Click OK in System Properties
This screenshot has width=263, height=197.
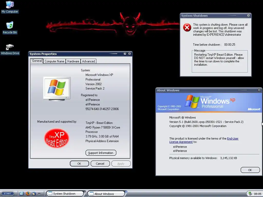79,164
